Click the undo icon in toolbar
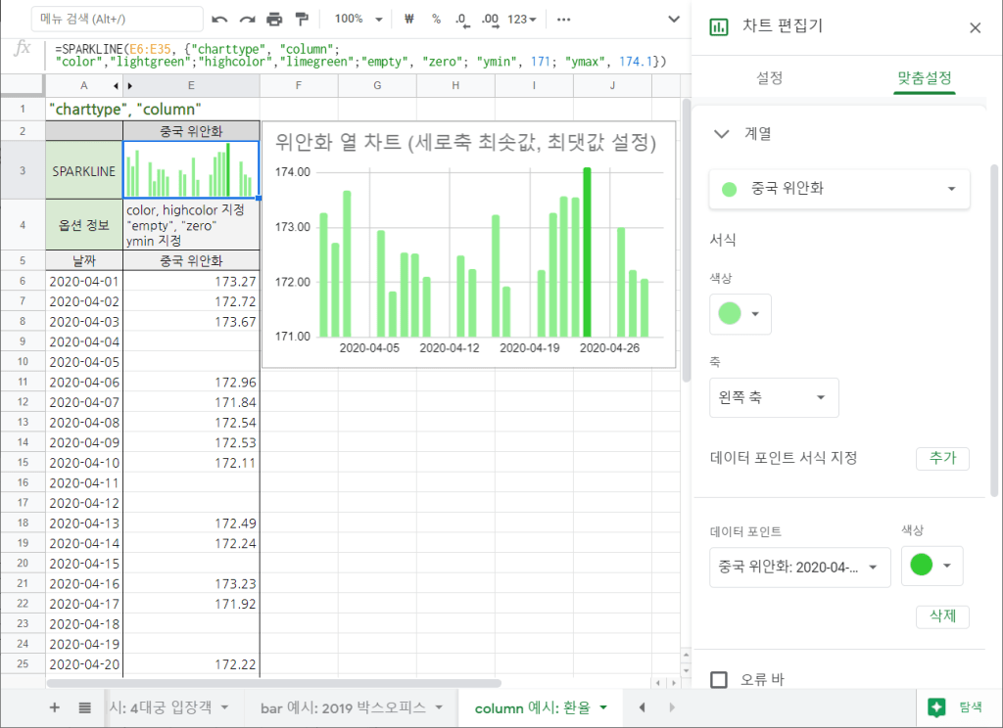The height and width of the screenshot is (728, 1003). 219,20
